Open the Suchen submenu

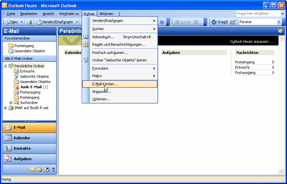pyautogui.click(x=120, y=29)
